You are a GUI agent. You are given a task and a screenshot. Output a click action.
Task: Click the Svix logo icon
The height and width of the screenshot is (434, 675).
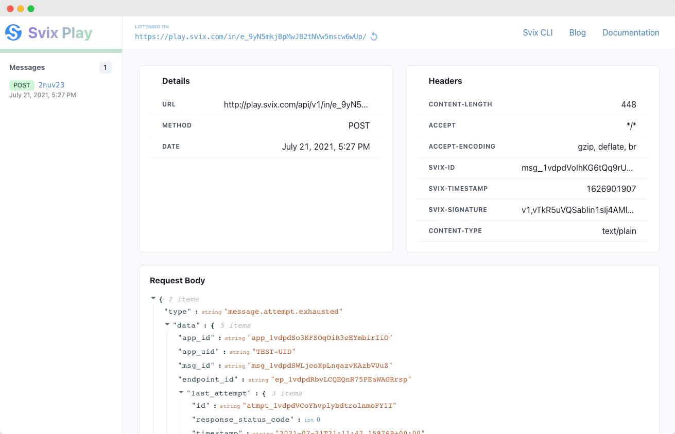pyautogui.click(x=13, y=32)
